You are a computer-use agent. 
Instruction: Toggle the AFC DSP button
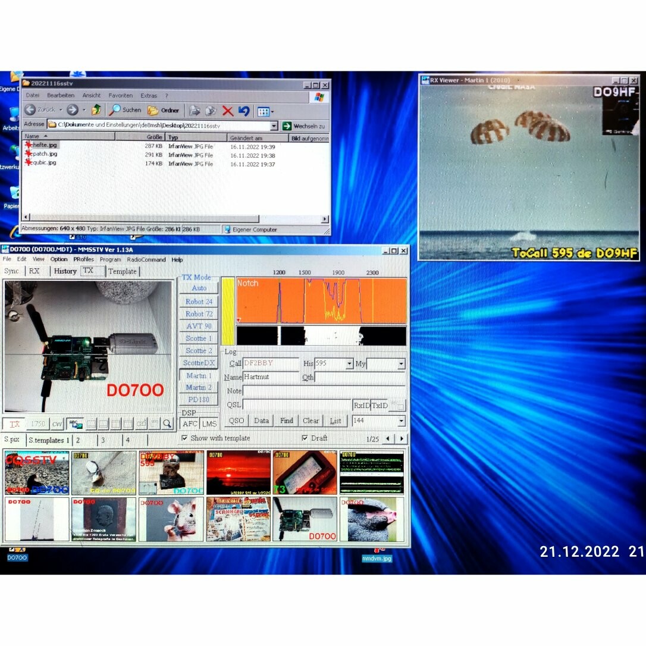point(190,424)
